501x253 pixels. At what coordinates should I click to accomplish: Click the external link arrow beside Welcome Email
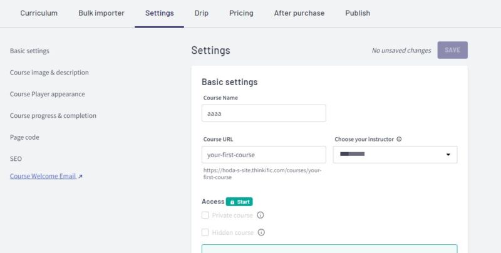pyautogui.click(x=80, y=177)
